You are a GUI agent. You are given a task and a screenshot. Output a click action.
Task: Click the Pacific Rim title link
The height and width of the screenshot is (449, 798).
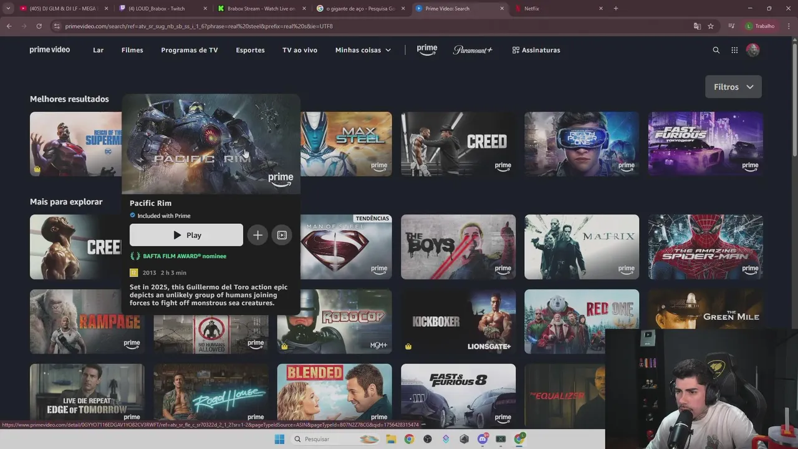point(150,203)
